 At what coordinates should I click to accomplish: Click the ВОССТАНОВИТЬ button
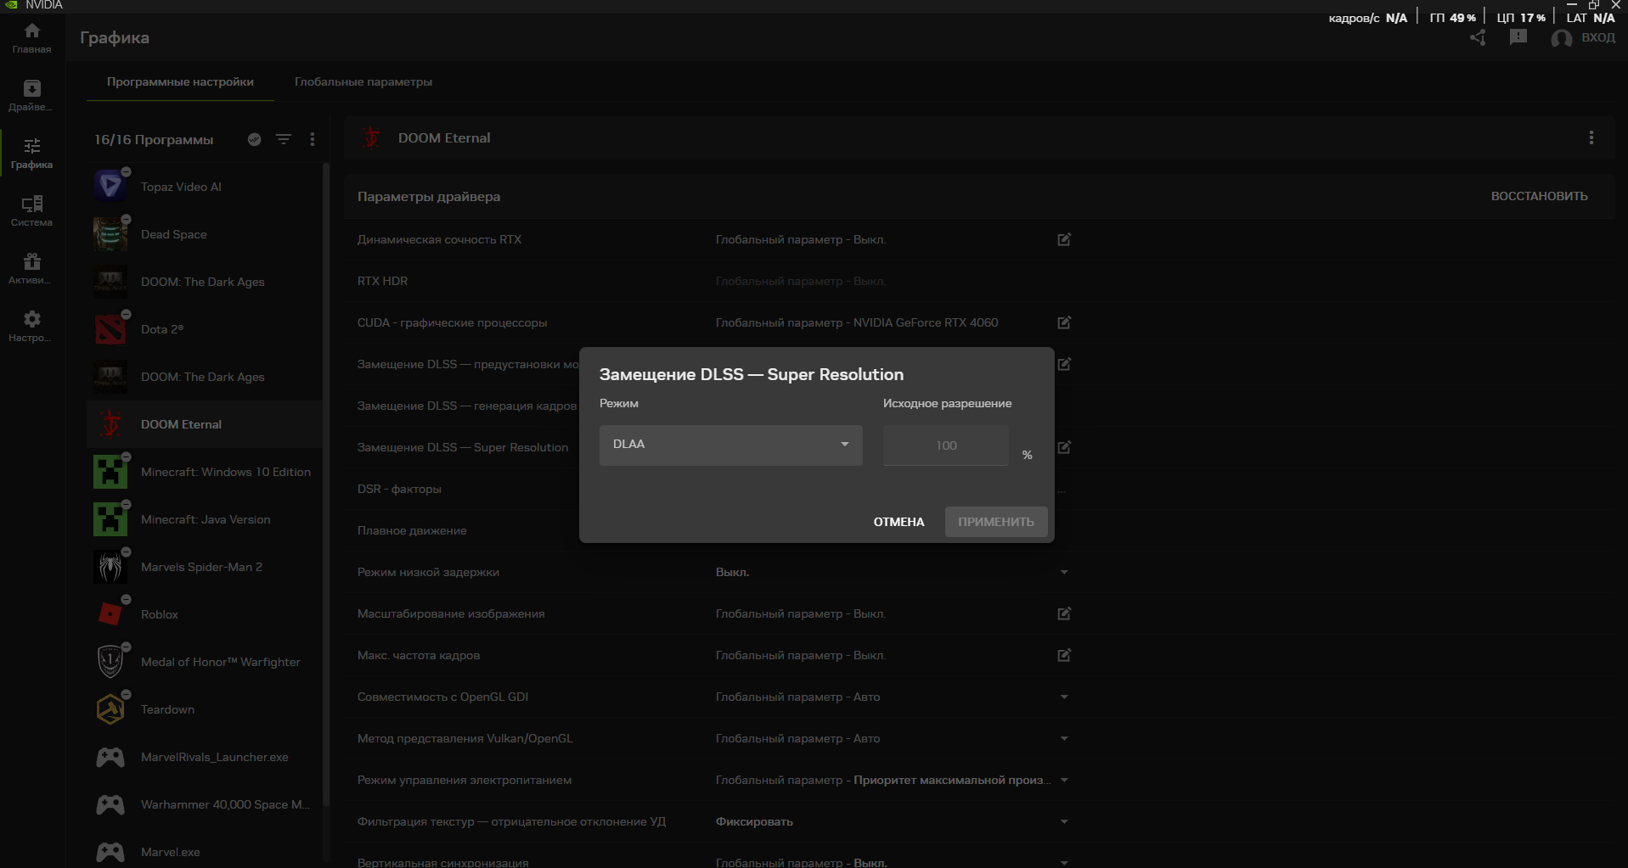1539,196
